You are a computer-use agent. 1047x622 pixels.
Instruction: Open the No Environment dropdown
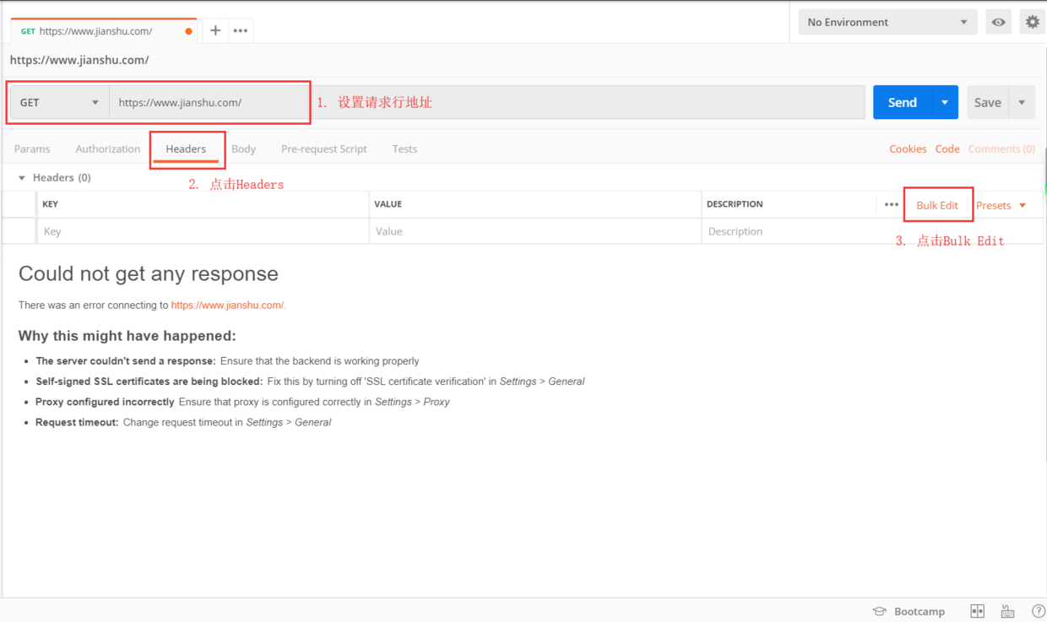pos(887,22)
